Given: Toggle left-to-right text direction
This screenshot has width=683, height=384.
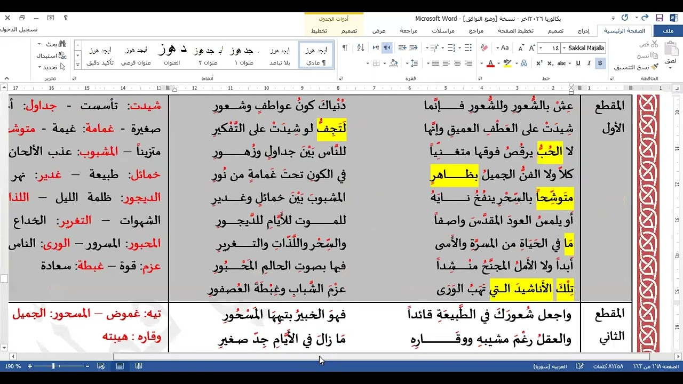Looking at the screenshot, I should point(376,48).
